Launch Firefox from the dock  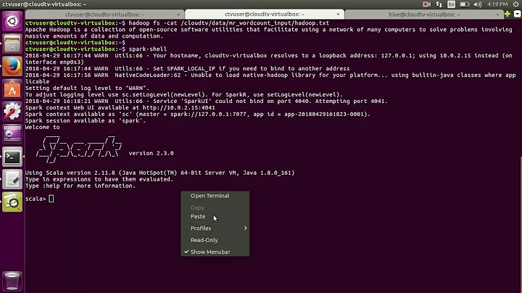click(12, 66)
